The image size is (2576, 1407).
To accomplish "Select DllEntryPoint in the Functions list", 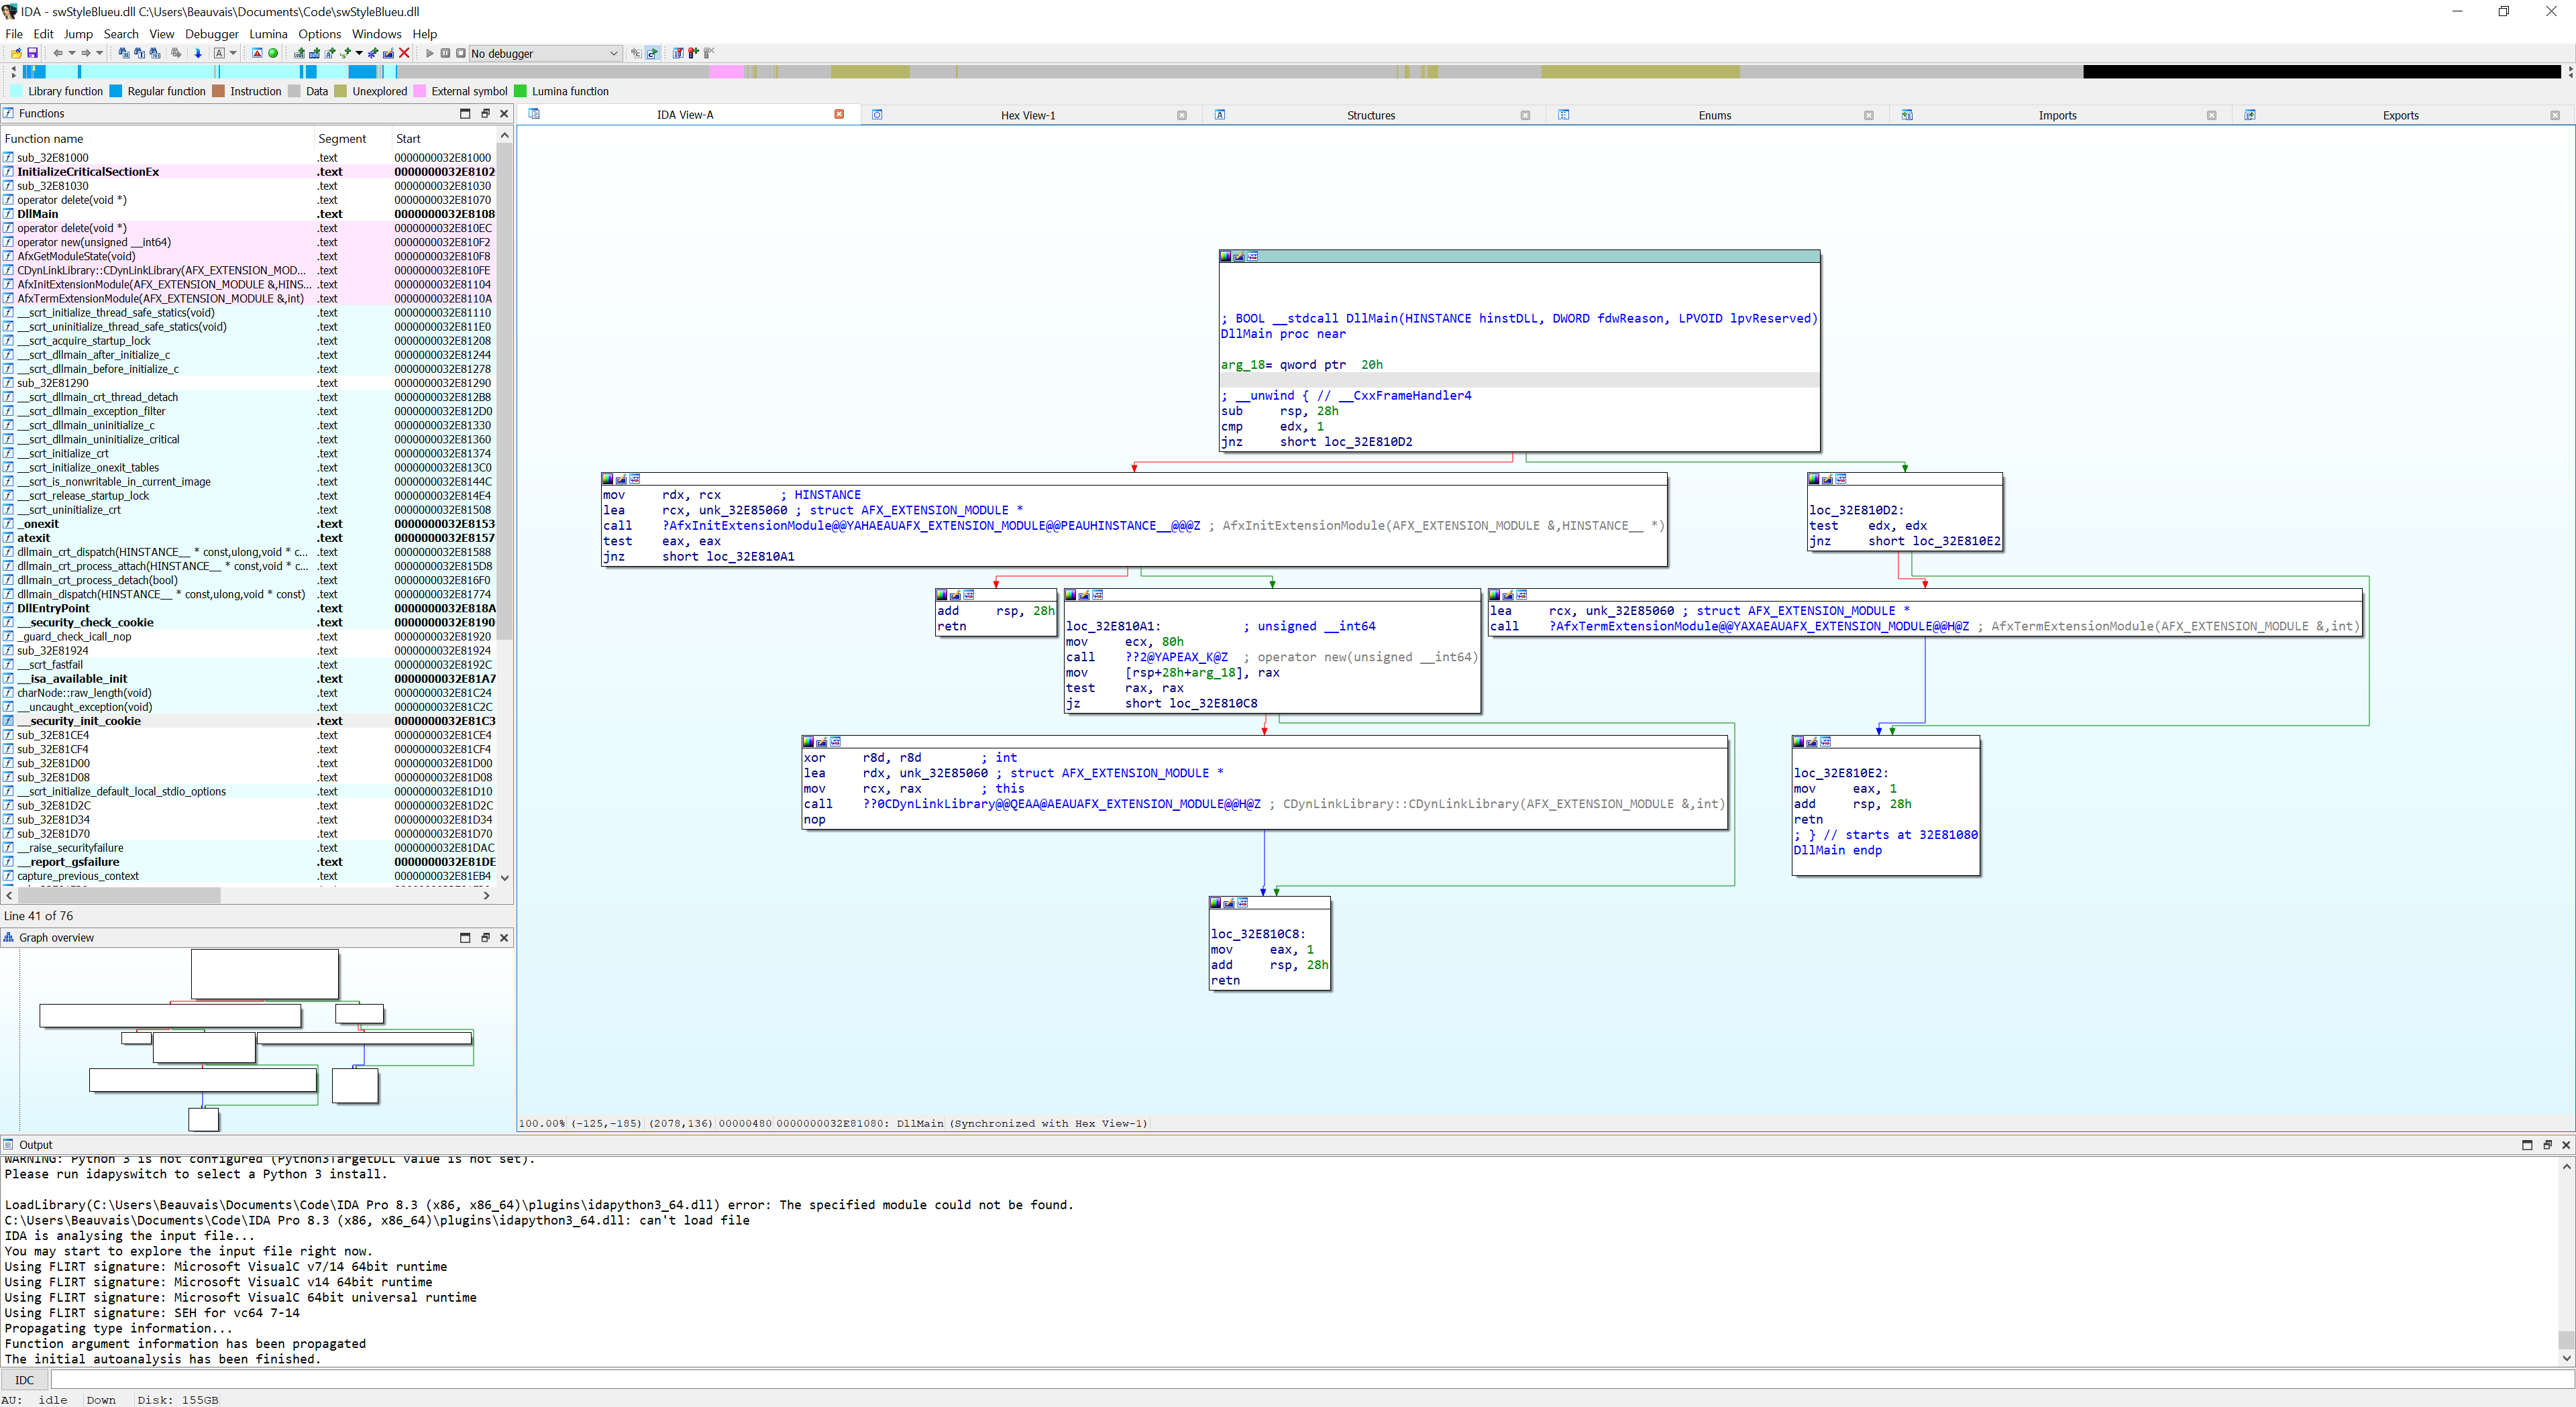I will pyautogui.click(x=53, y=608).
